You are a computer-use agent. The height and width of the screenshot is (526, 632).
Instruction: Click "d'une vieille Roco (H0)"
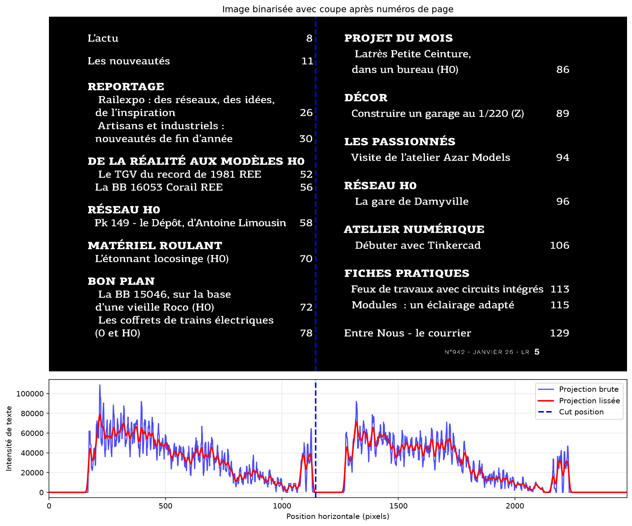coord(155,307)
